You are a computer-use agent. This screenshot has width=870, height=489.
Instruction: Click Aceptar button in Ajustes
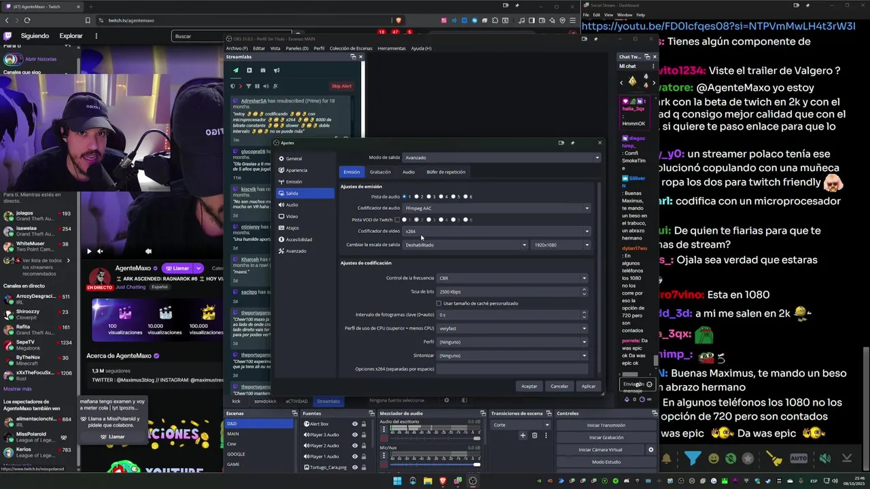coord(529,386)
